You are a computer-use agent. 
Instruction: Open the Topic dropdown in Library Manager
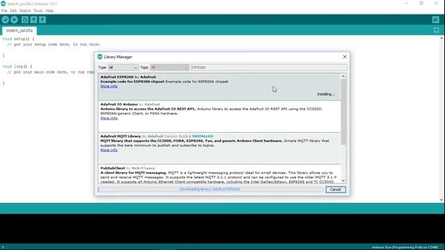click(x=170, y=67)
